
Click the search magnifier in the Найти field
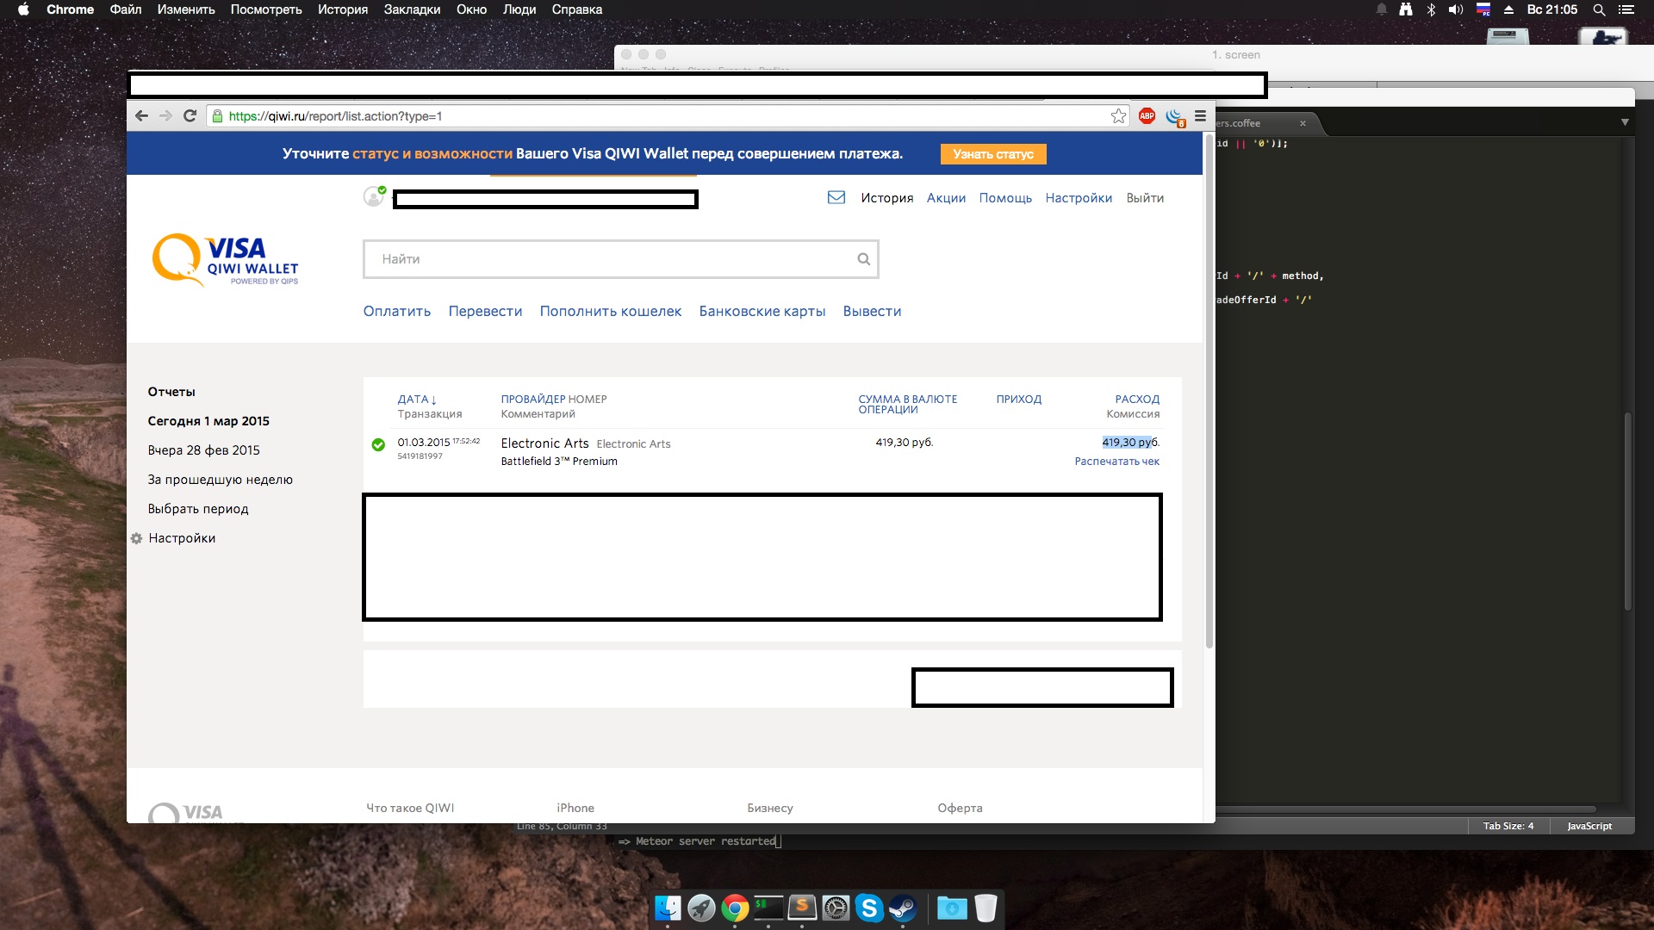[863, 259]
